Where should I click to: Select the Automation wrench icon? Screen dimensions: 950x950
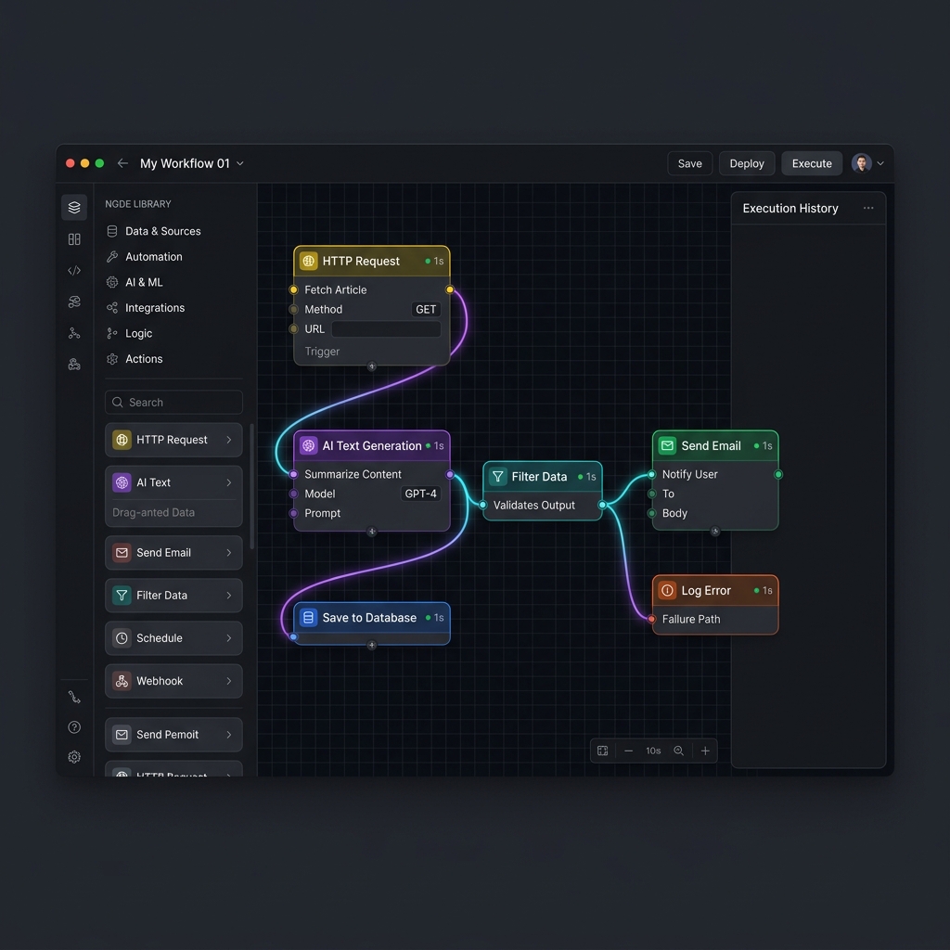coord(111,256)
